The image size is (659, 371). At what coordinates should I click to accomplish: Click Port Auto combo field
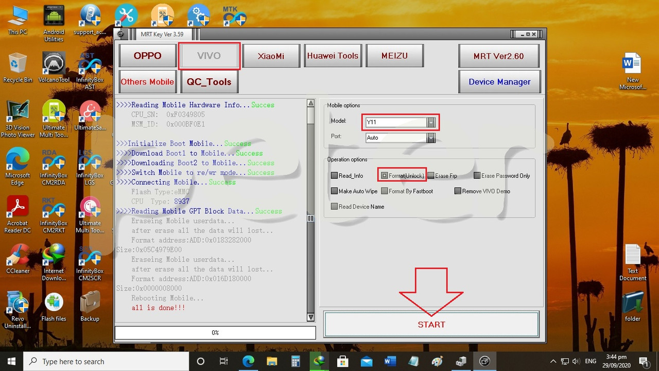[396, 138]
